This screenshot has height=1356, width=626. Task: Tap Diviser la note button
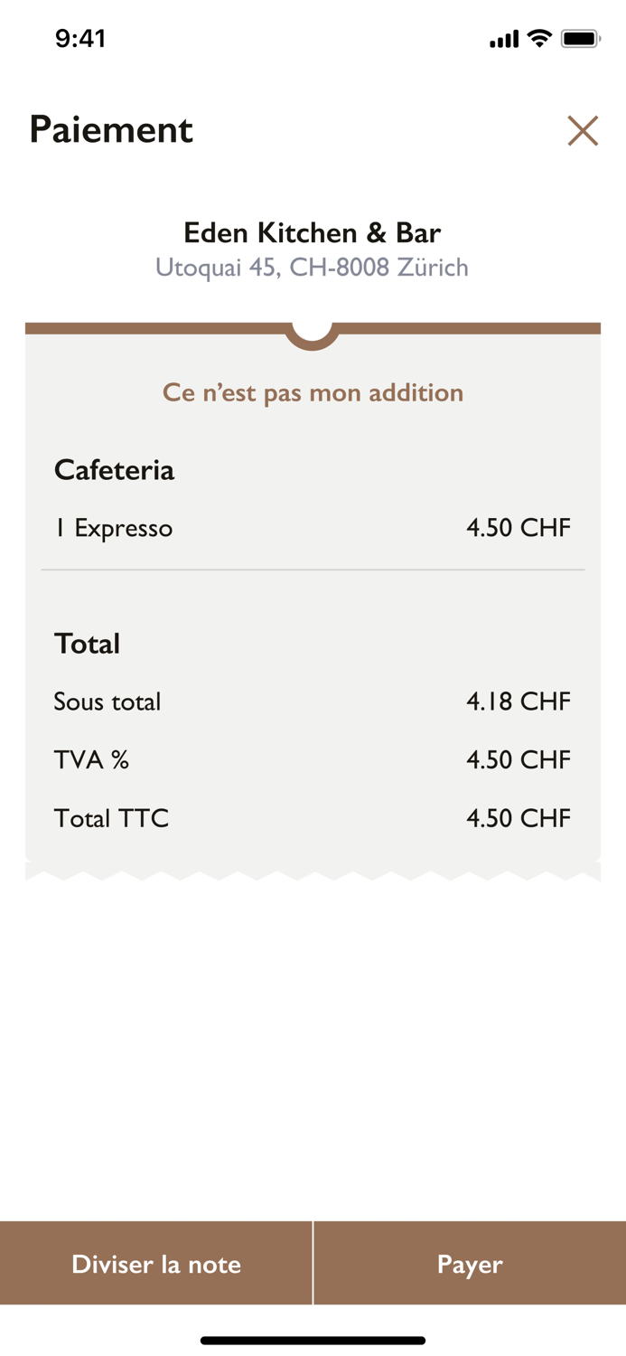(x=156, y=1263)
